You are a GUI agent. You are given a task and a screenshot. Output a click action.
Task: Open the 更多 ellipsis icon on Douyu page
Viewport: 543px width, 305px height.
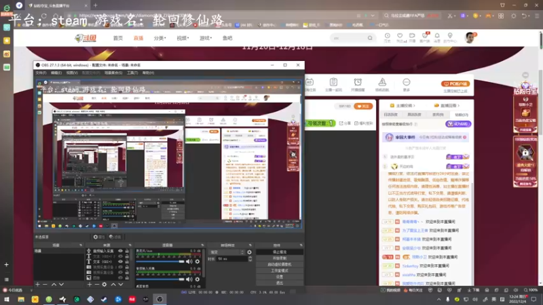[406, 82]
